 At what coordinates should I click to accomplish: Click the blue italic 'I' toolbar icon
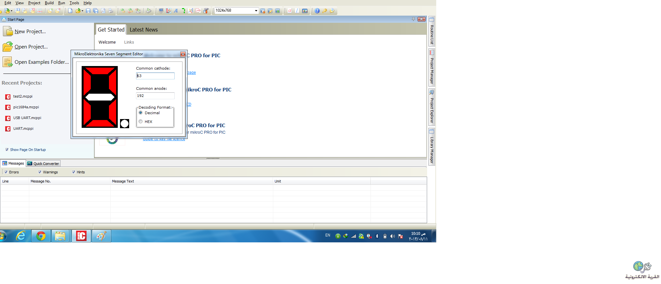(x=297, y=11)
